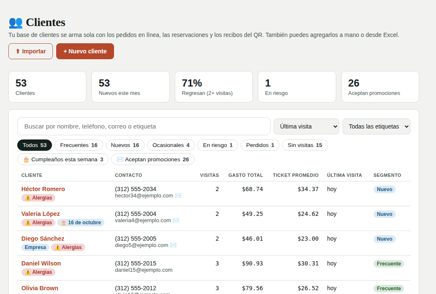Screen dimensions: 436x294
Task: Filter by Nuevos 16 segment
Action: [x=125, y=145]
